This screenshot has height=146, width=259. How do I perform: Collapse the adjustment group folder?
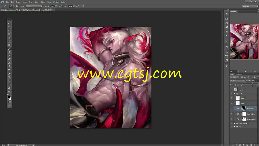click(x=234, y=94)
